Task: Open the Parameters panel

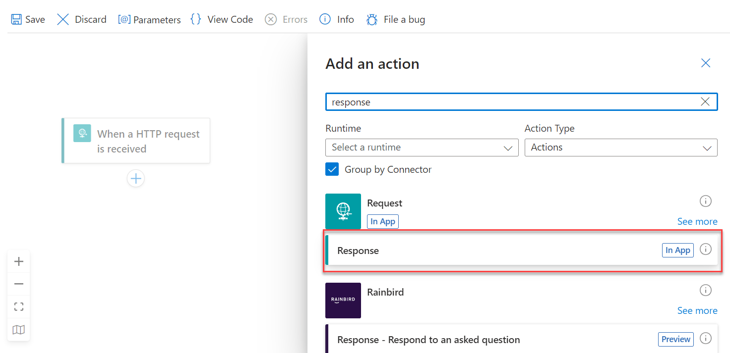Action: point(149,19)
